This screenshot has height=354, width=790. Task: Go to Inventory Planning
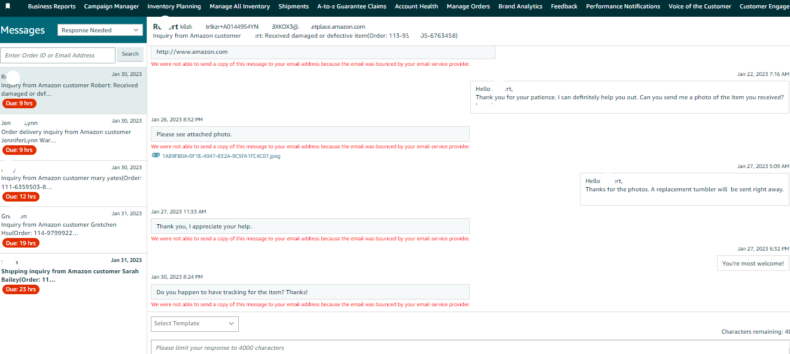click(174, 7)
